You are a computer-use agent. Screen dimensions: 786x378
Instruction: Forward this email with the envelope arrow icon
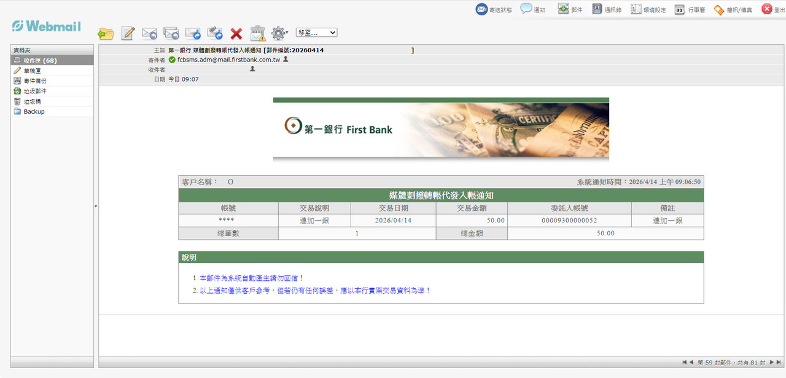[x=193, y=33]
